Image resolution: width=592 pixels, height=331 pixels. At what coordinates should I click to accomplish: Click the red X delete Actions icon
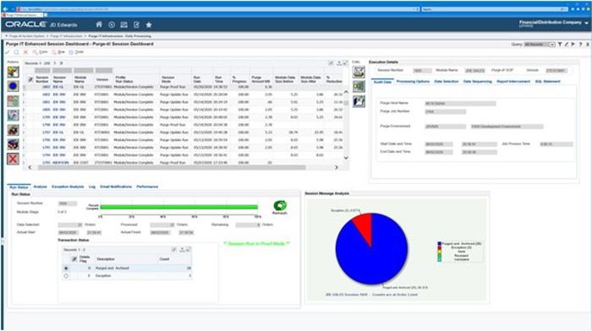click(x=13, y=159)
